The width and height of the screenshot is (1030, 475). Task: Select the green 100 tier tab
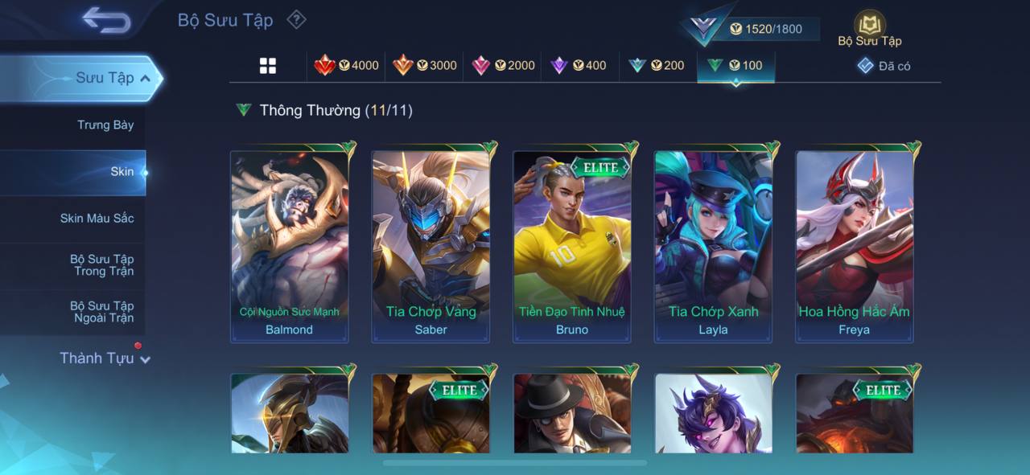[x=735, y=66]
